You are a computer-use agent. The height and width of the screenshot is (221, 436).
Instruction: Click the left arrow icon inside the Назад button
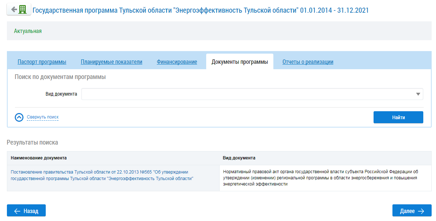coord(17,211)
